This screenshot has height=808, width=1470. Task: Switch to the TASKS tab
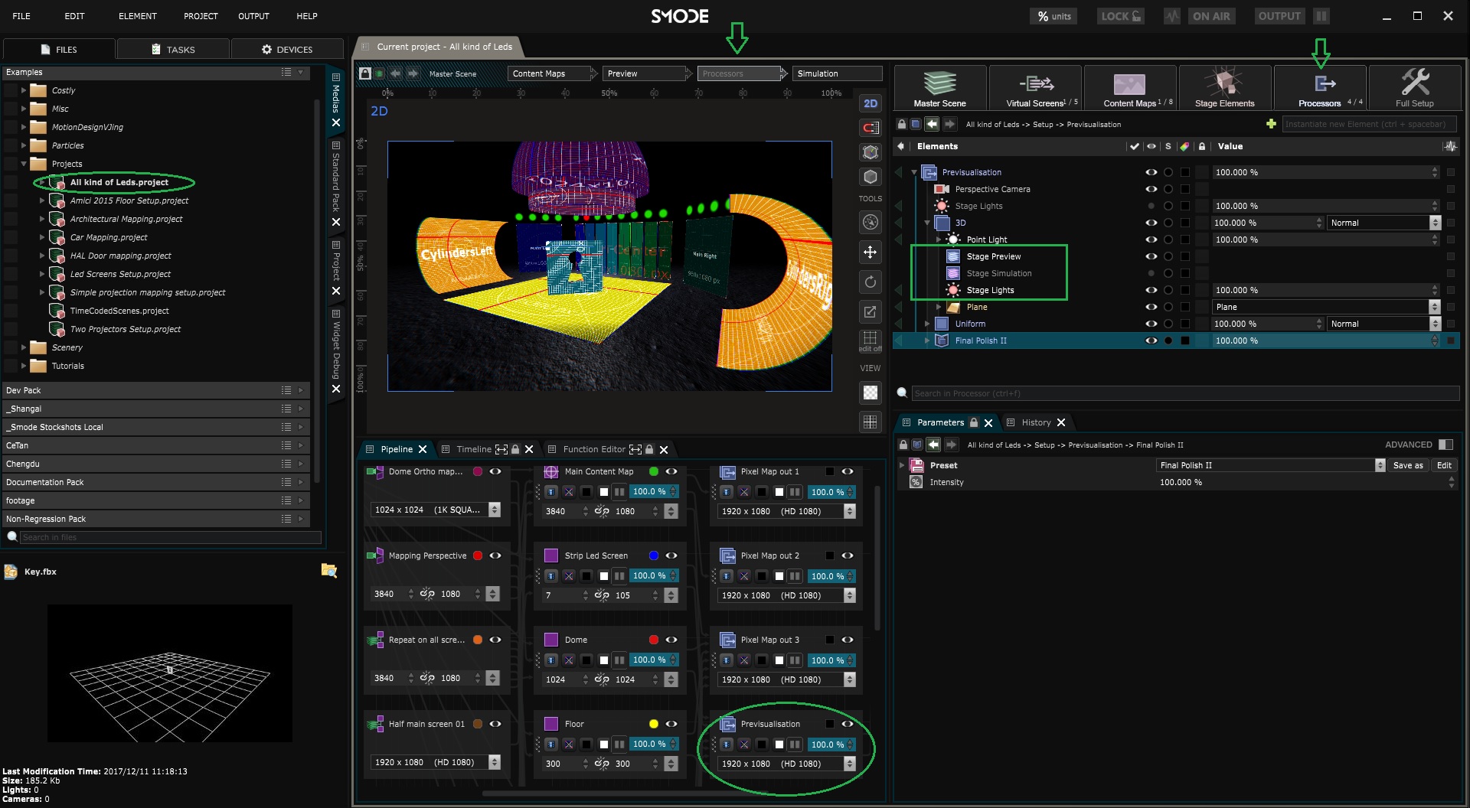pyautogui.click(x=173, y=49)
